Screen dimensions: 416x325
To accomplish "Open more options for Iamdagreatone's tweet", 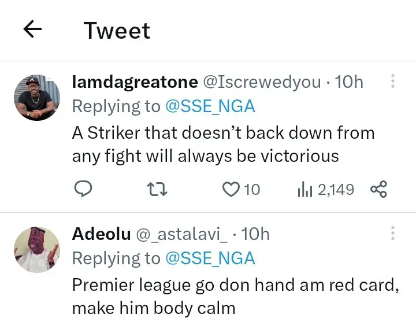I will 393,81.
